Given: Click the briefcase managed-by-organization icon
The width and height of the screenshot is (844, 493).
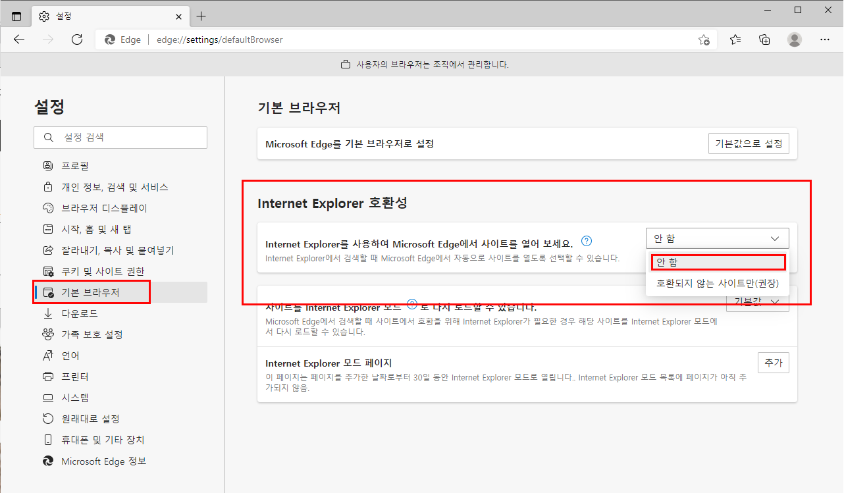Looking at the screenshot, I should [346, 65].
